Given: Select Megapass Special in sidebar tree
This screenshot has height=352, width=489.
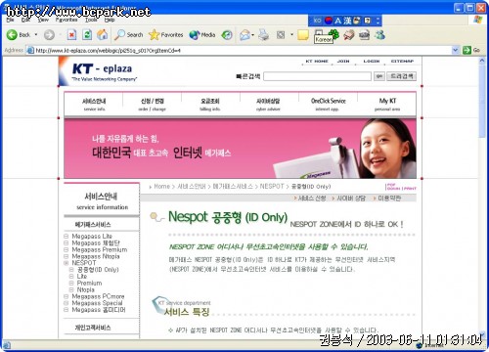Looking at the screenshot, I should (x=97, y=303).
